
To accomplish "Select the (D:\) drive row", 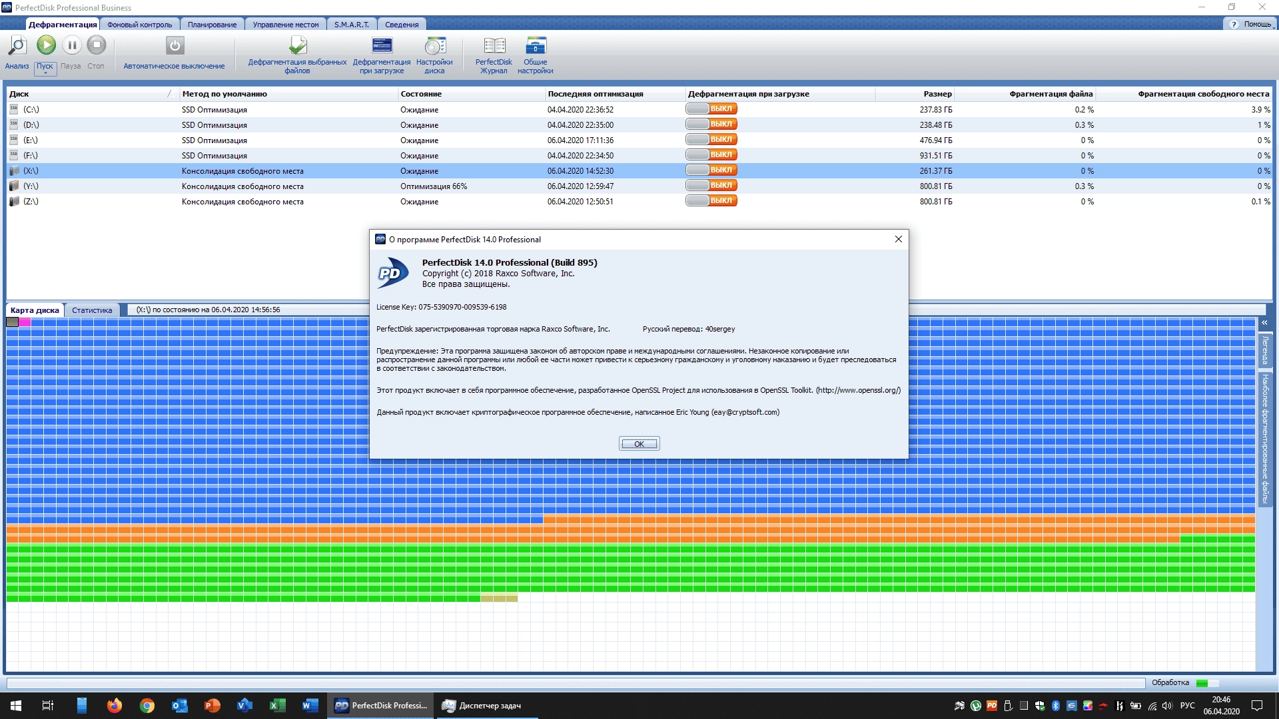I will (639, 124).
